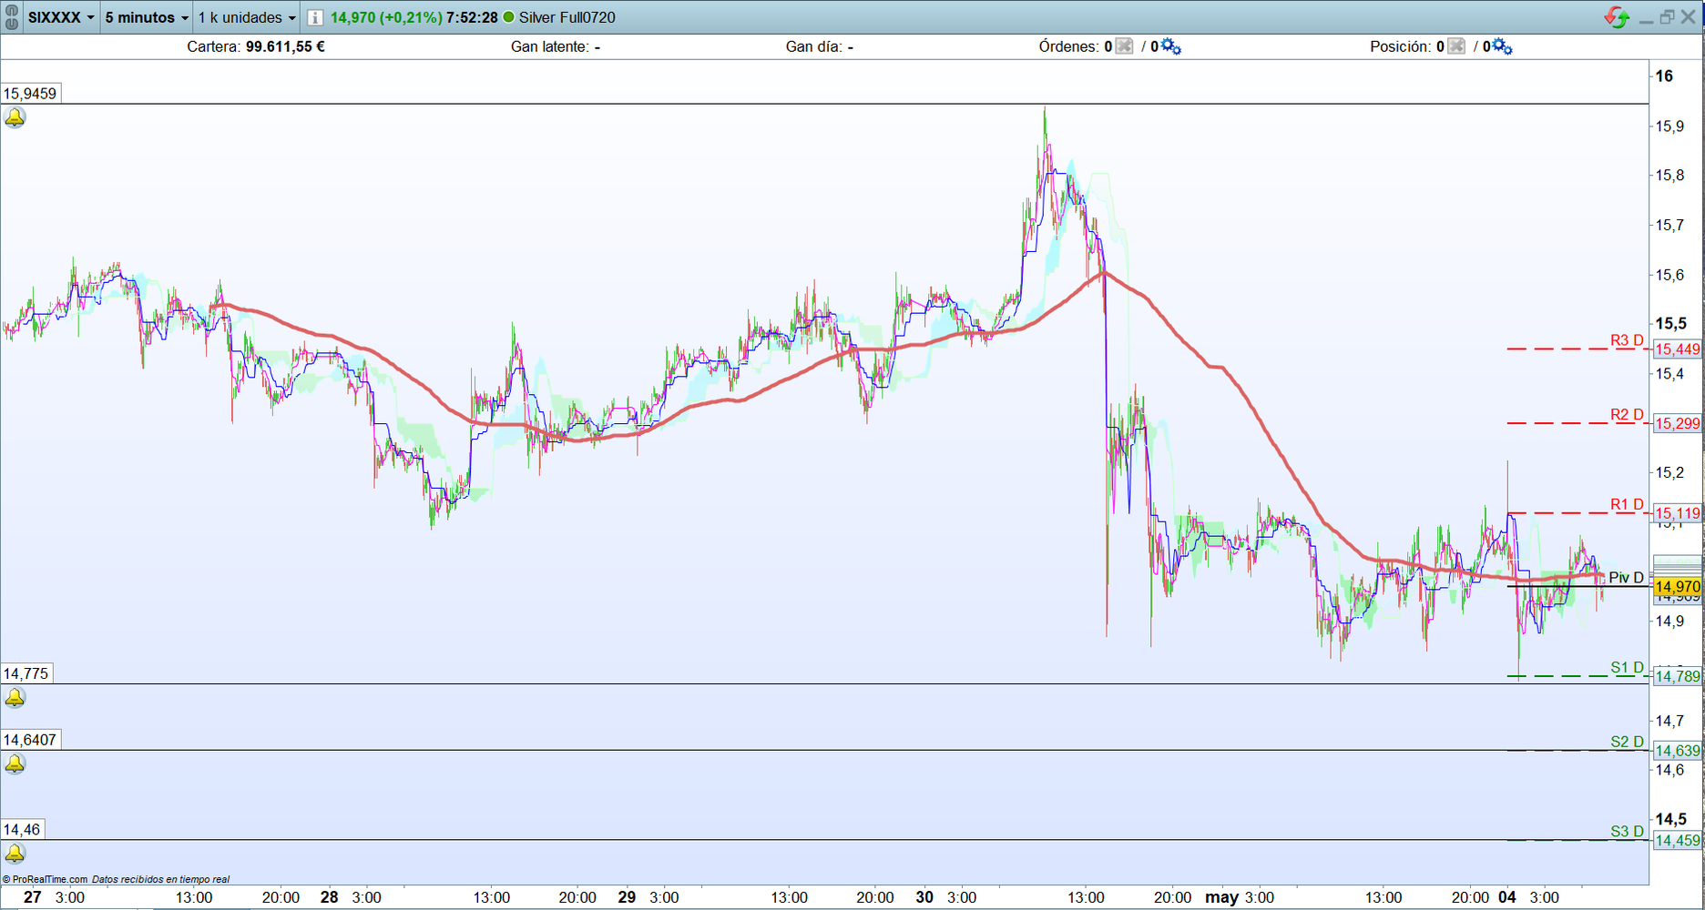Image resolution: width=1705 pixels, height=910 pixels.
Task: Click the Piv D pivot label
Action: [x=1626, y=578]
